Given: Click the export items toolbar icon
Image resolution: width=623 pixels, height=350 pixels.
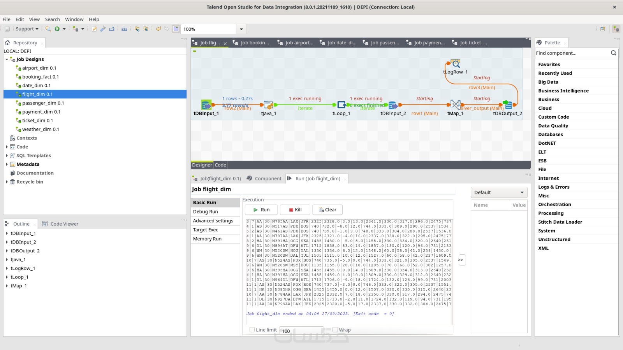Looking at the screenshot, I should coord(112,29).
